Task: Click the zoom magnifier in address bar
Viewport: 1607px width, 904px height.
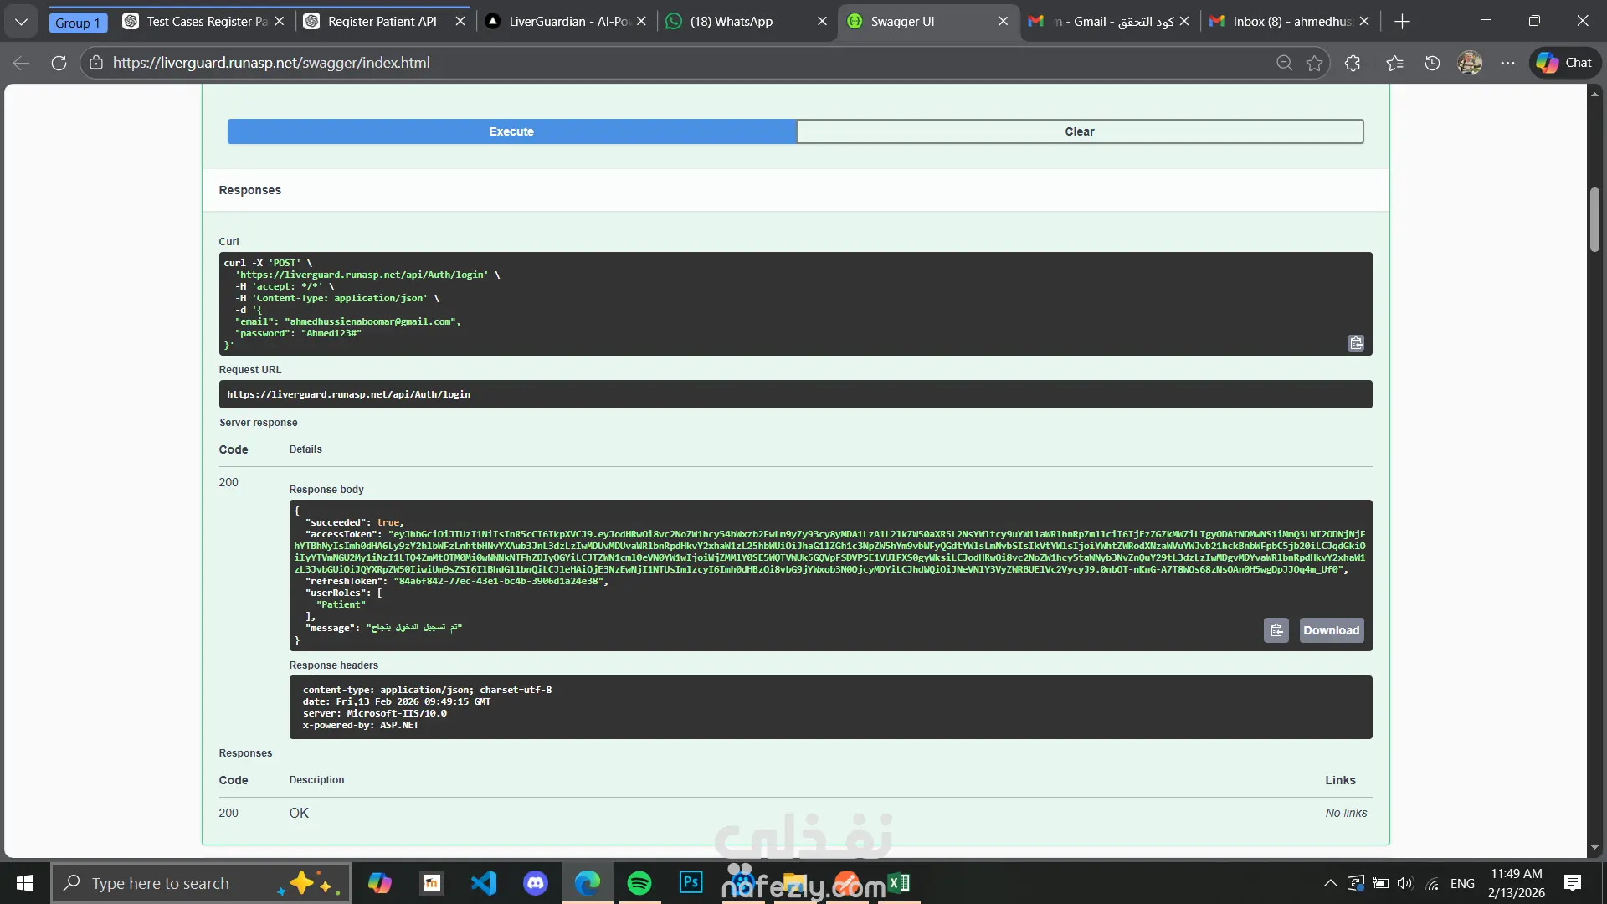Action: coord(1284,63)
